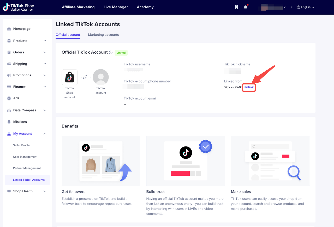
Task: Click the Shipping truck icon
Action: tap(9, 64)
